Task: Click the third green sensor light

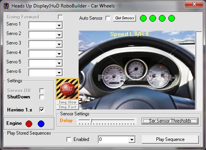Action: (162, 18)
